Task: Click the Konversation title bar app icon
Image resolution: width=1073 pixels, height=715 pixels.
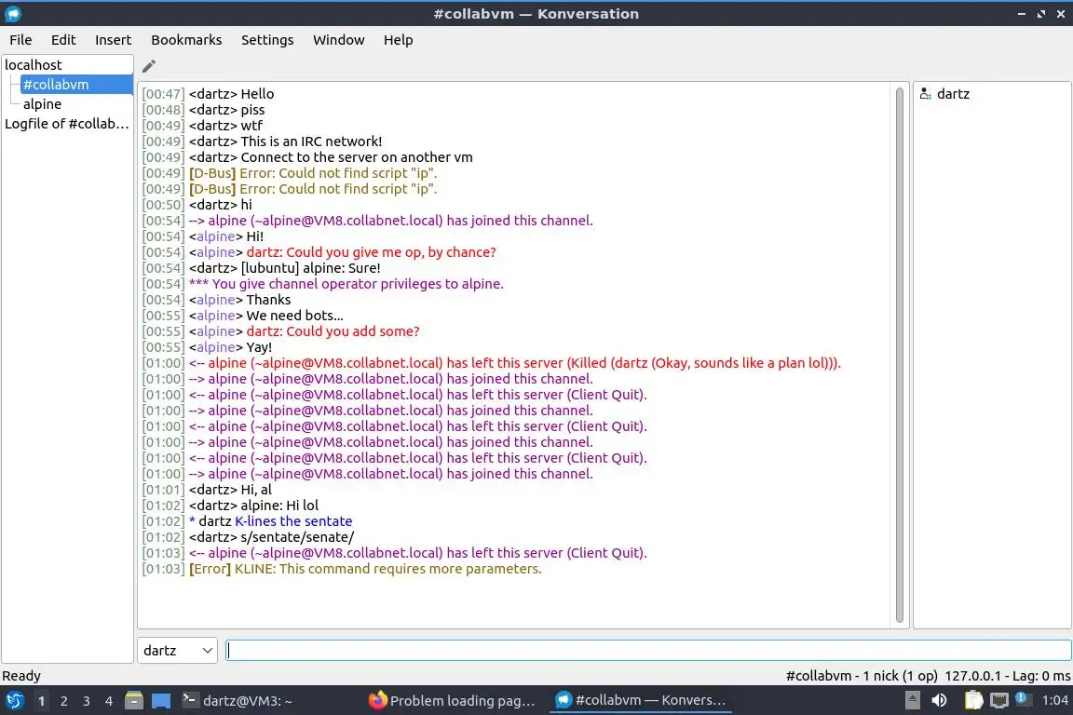Action: tap(13, 13)
